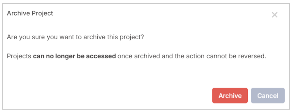The image size is (296, 112).
Task: Close the Archive Project dialog with X
Action: click(274, 15)
